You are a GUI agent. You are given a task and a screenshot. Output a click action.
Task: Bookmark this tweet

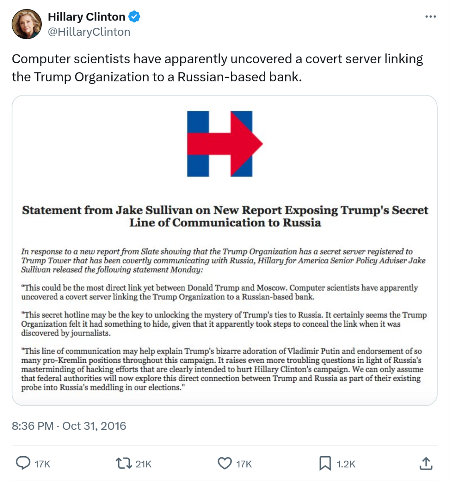click(x=325, y=464)
